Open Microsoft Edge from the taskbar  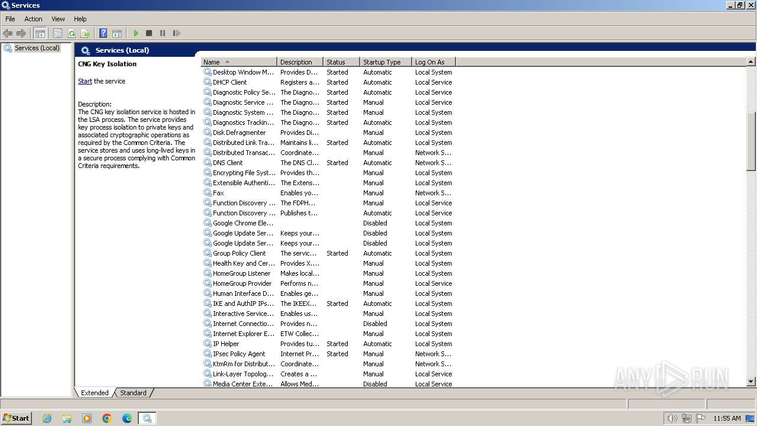(x=127, y=418)
